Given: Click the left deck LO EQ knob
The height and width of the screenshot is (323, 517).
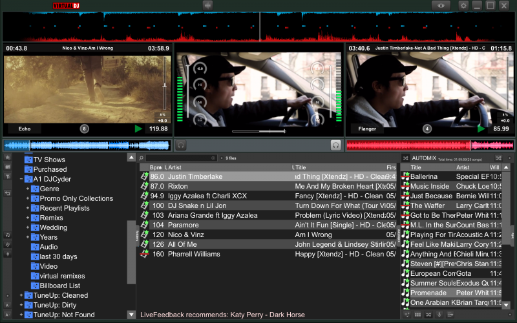Looking at the screenshot, I should point(200,120).
